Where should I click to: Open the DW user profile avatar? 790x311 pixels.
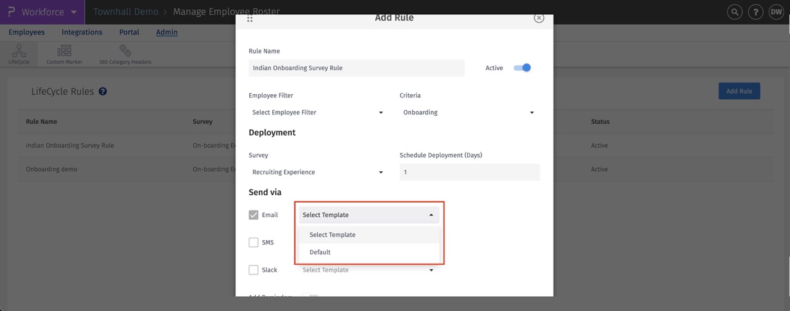[x=776, y=12]
